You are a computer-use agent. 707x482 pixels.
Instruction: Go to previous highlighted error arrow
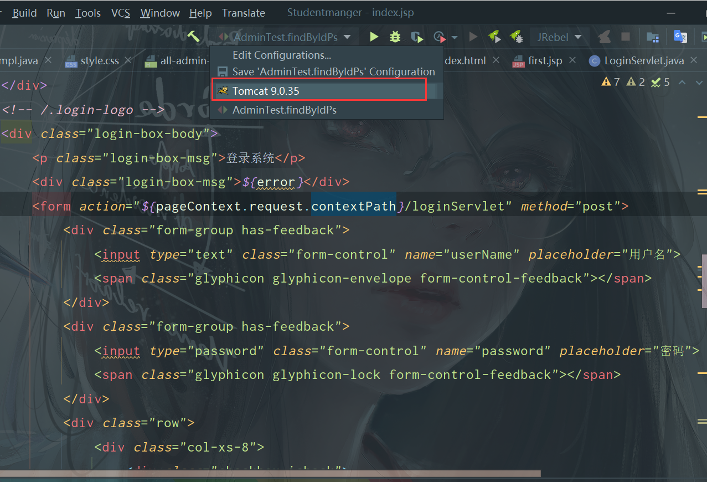click(x=682, y=82)
